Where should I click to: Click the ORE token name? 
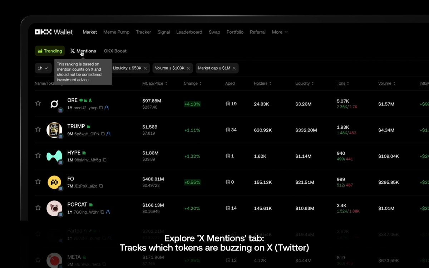(x=72, y=100)
